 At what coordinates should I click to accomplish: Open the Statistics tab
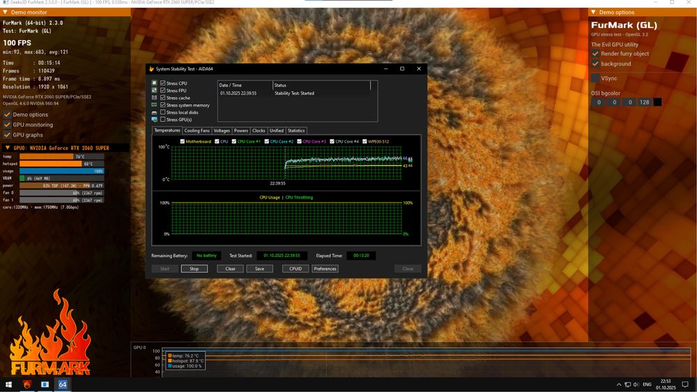coord(296,130)
